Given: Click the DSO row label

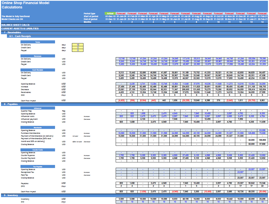Looking at the screenshot, I should tap(23, 95).
